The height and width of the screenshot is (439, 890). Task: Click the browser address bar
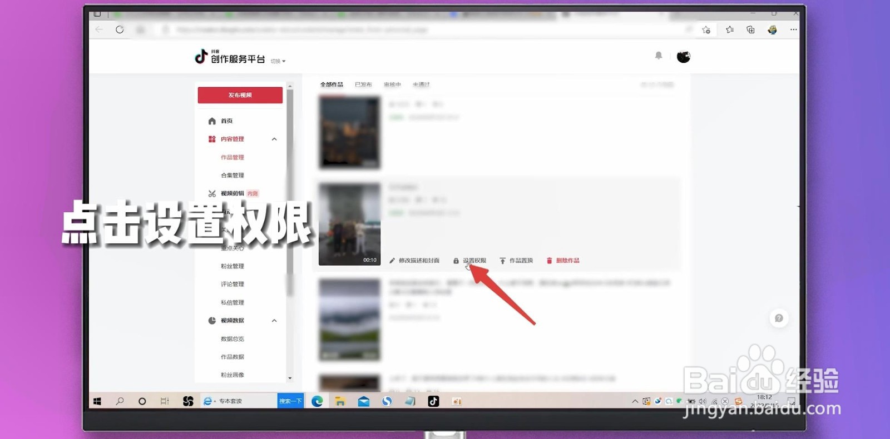coord(423,29)
